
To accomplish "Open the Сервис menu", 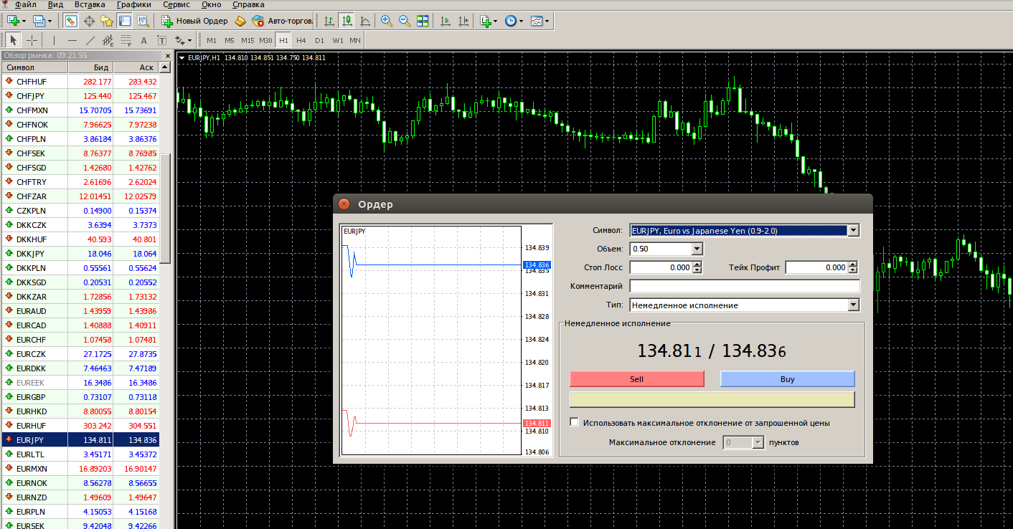I will [176, 4].
